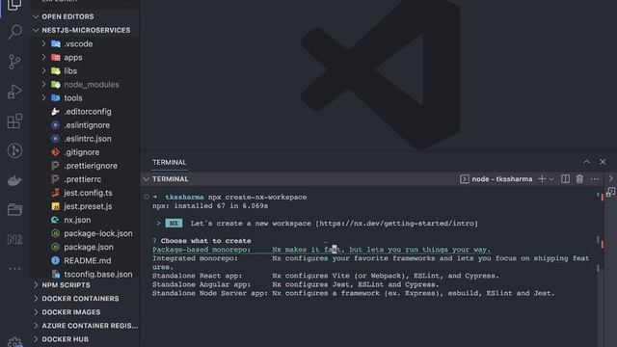
Task: Open the tsconfig.base.json file
Action: [85, 274]
